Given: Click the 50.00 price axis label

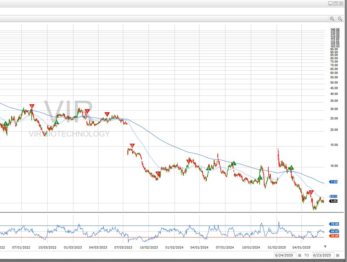Looking at the screenshot, I should [334, 83].
